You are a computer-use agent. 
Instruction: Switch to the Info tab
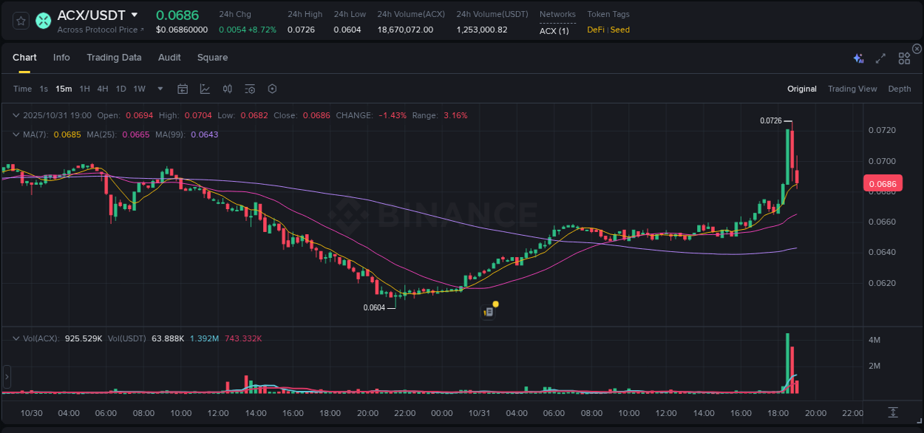click(61, 57)
